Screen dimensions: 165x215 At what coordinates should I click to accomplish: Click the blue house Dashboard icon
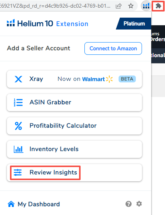11,204
